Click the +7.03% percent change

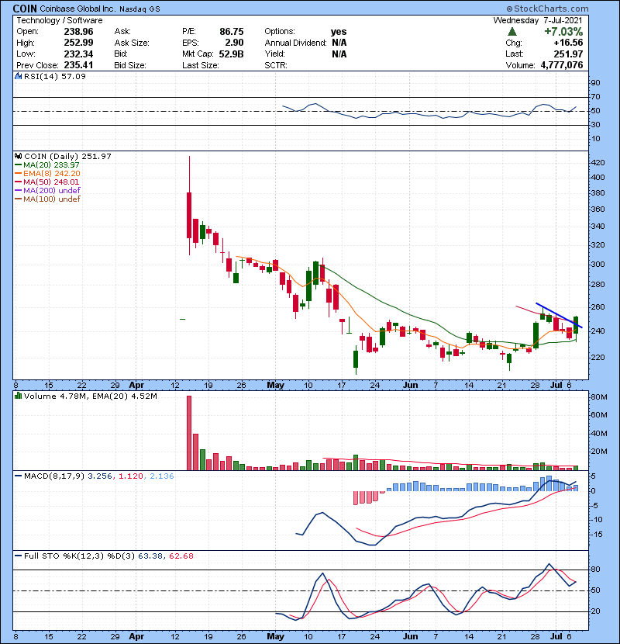click(563, 32)
